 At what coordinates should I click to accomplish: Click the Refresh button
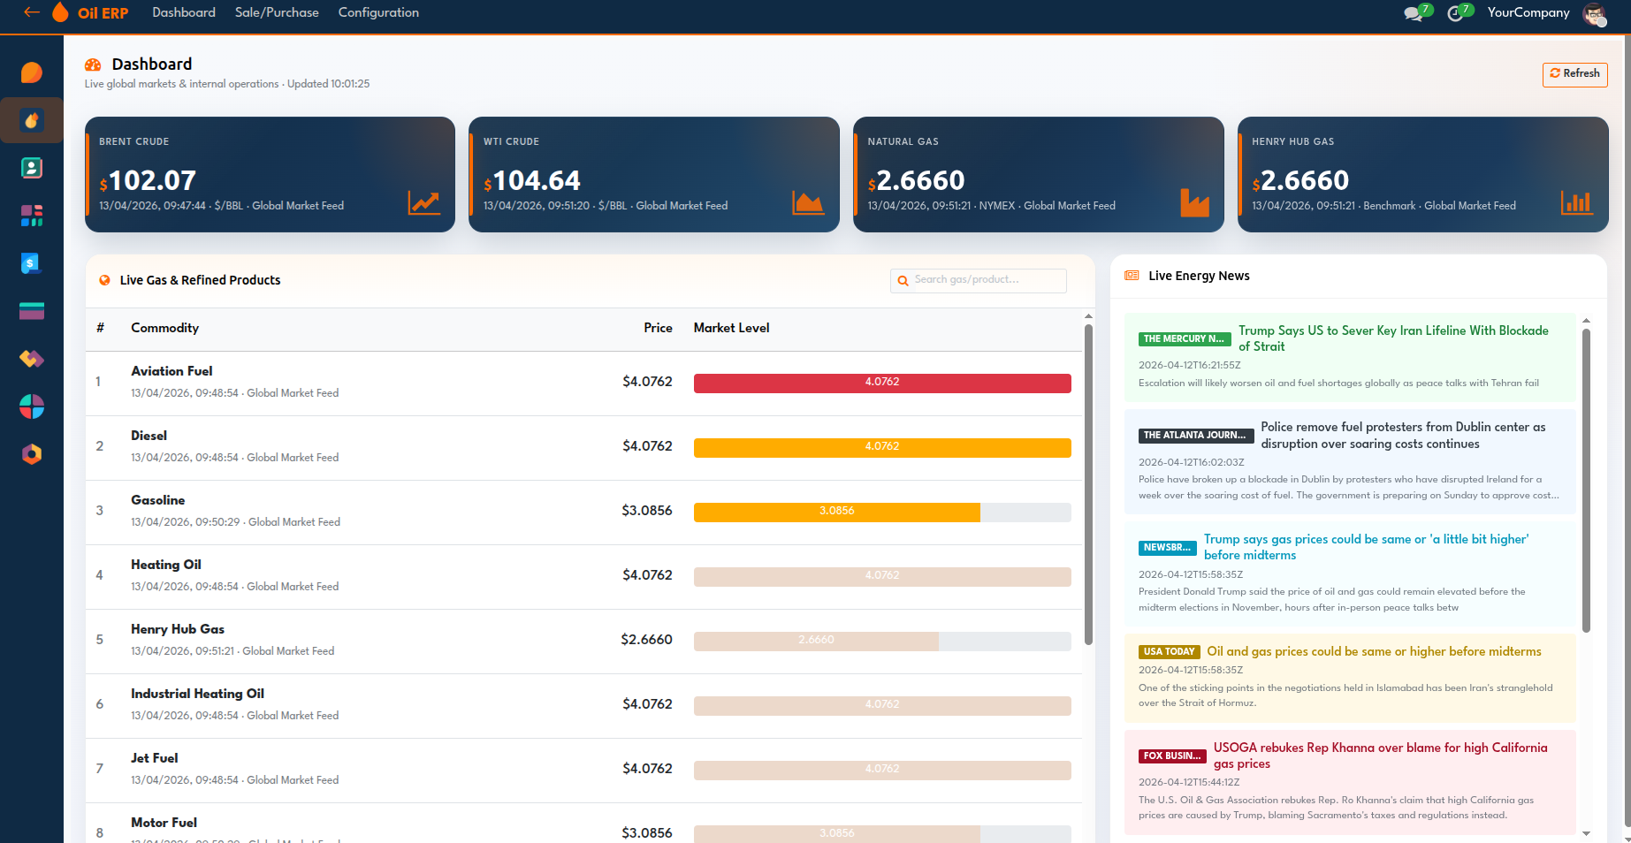pos(1575,74)
